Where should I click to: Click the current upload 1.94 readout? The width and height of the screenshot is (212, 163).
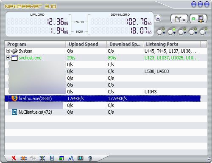point(59,30)
